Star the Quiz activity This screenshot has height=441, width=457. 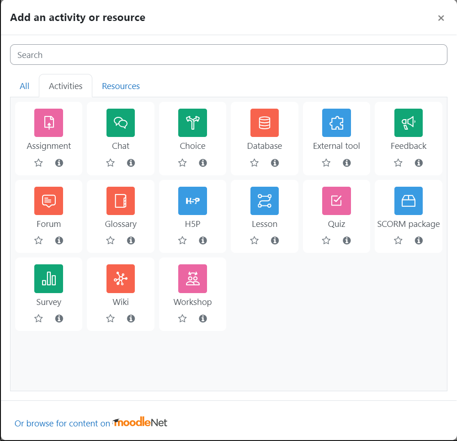(326, 240)
